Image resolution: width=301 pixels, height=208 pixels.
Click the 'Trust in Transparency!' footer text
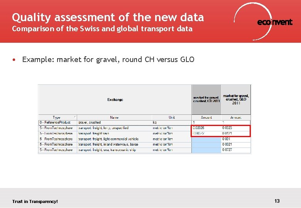(x=35, y=201)
